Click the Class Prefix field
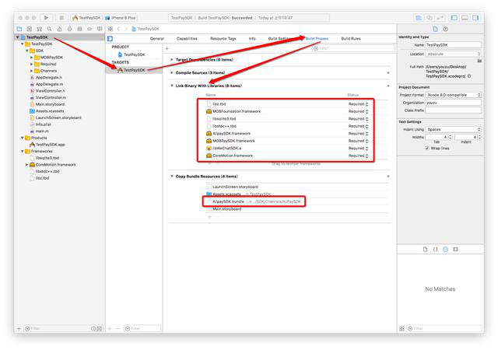The height and width of the screenshot is (350, 498). (x=453, y=110)
